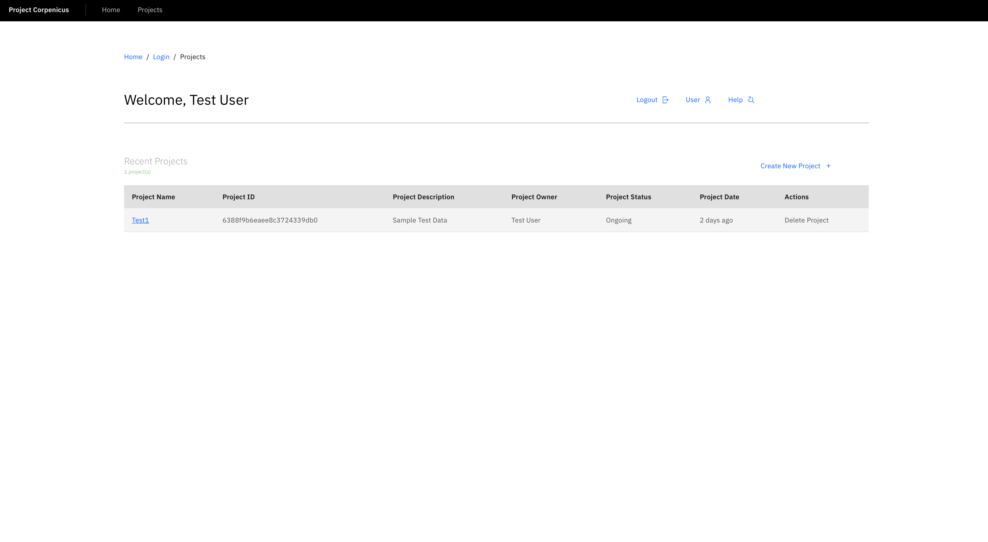The width and height of the screenshot is (988, 542).
Task: Click the Logout arrow icon
Action: 666,100
